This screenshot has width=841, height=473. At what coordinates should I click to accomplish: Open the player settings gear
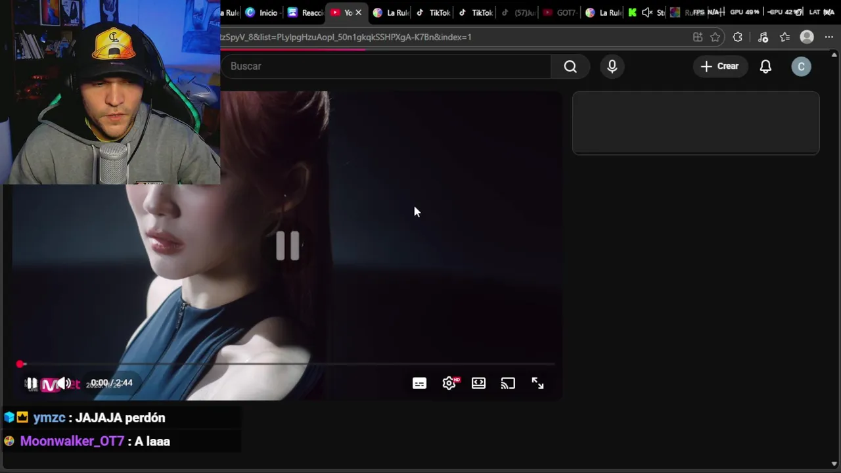(x=449, y=383)
